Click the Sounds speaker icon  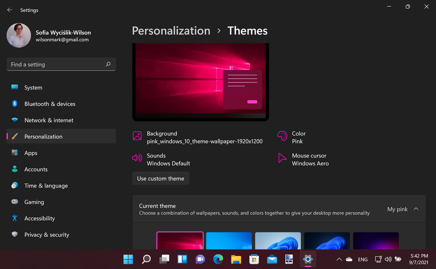(137, 158)
